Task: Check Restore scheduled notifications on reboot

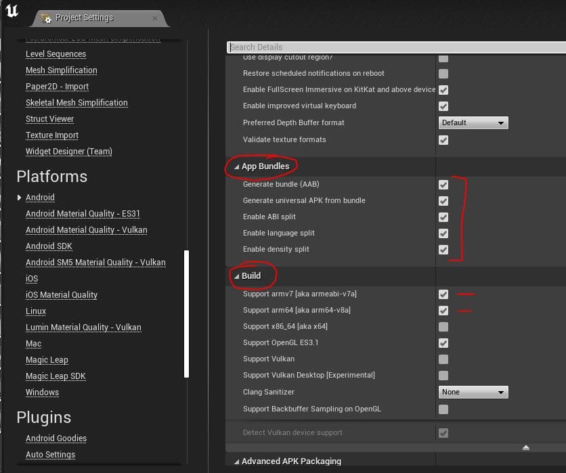Action: point(443,74)
